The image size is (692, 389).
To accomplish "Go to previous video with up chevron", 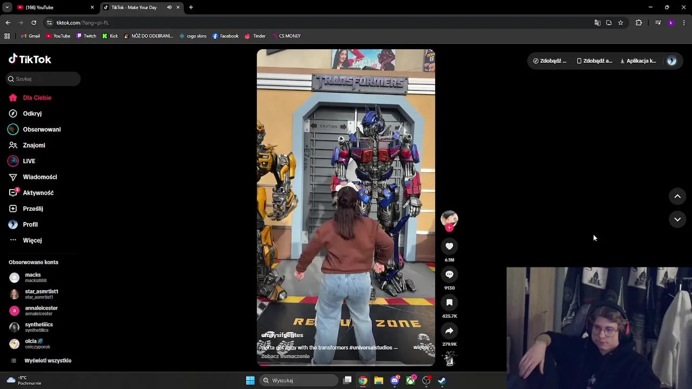I will (677, 197).
